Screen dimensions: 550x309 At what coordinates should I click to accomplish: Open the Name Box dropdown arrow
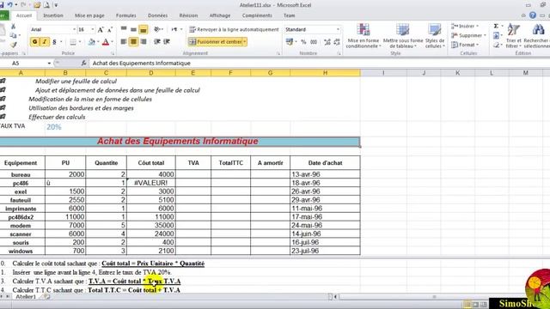tap(49, 63)
